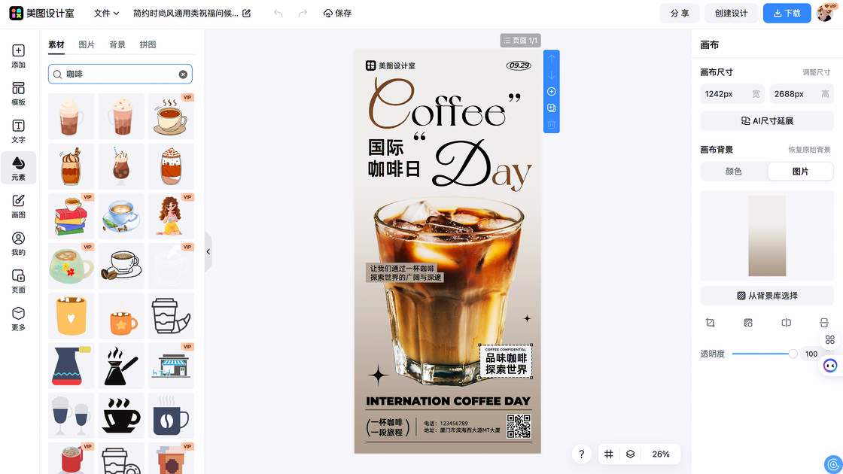Viewport: 843px width, 474px height.
Task: Click the AI尺寸延展 button
Action: click(767, 121)
